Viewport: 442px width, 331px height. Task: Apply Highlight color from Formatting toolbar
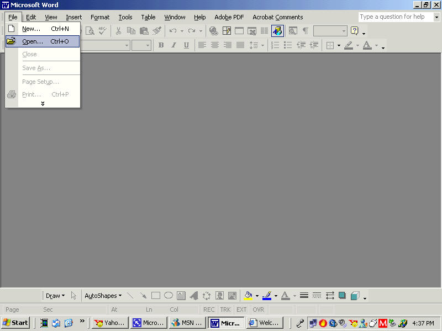point(349,45)
